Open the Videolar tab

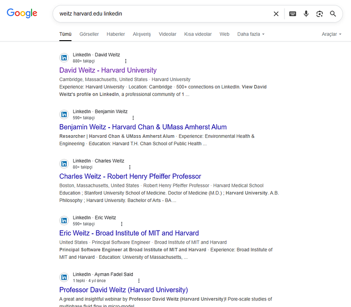(x=167, y=34)
